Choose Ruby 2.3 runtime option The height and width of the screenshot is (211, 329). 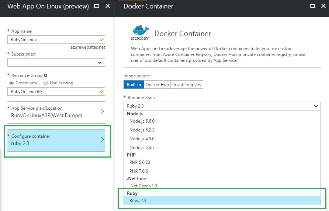pyautogui.click(x=222, y=201)
